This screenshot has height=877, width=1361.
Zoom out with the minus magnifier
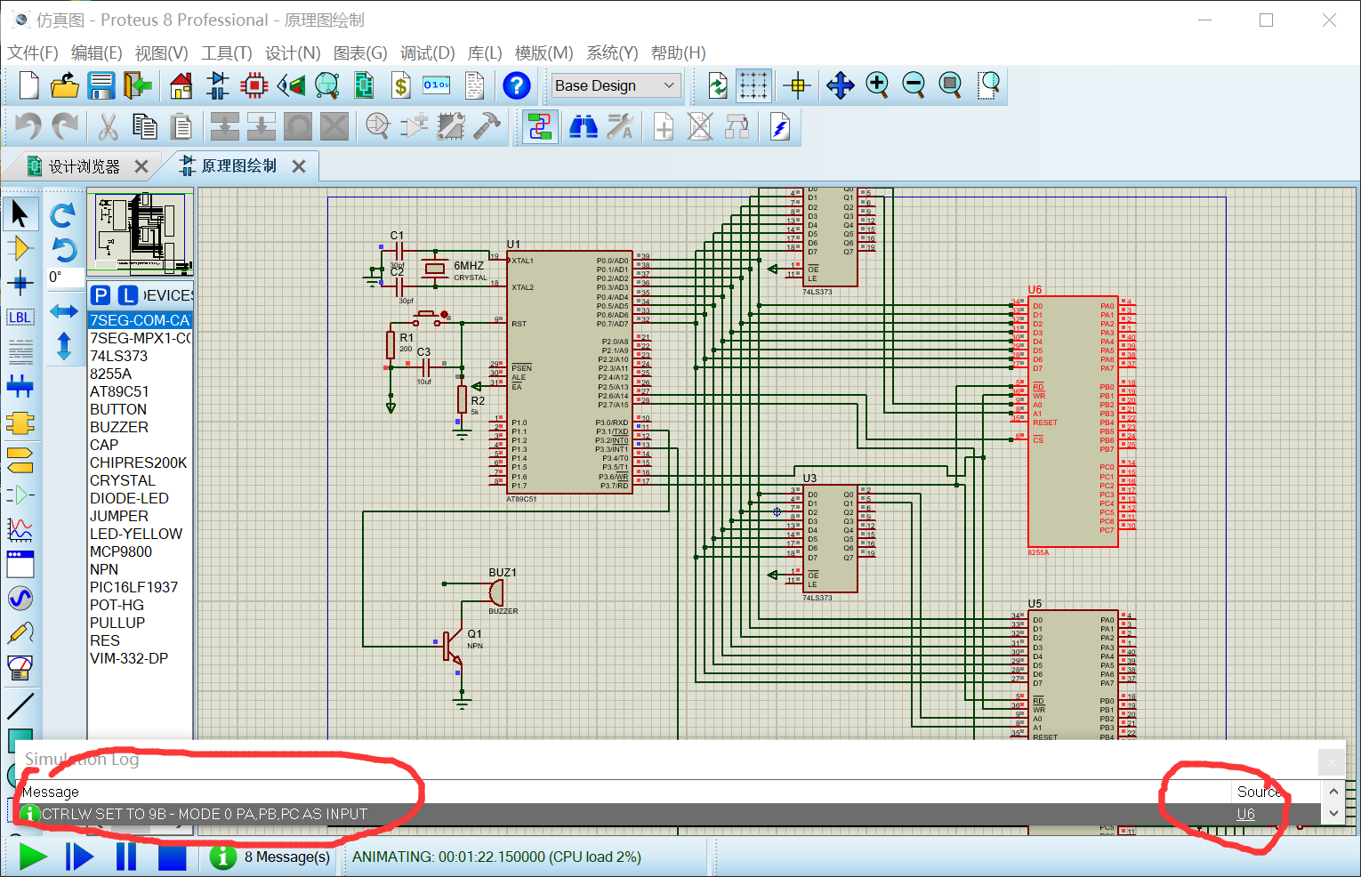click(914, 85)
